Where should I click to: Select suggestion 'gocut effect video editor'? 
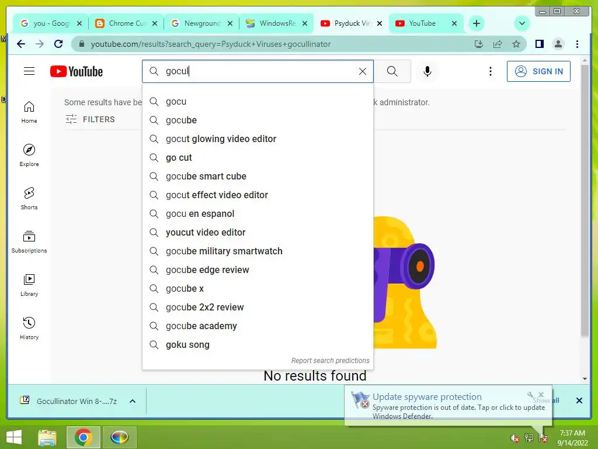[258, 195]
